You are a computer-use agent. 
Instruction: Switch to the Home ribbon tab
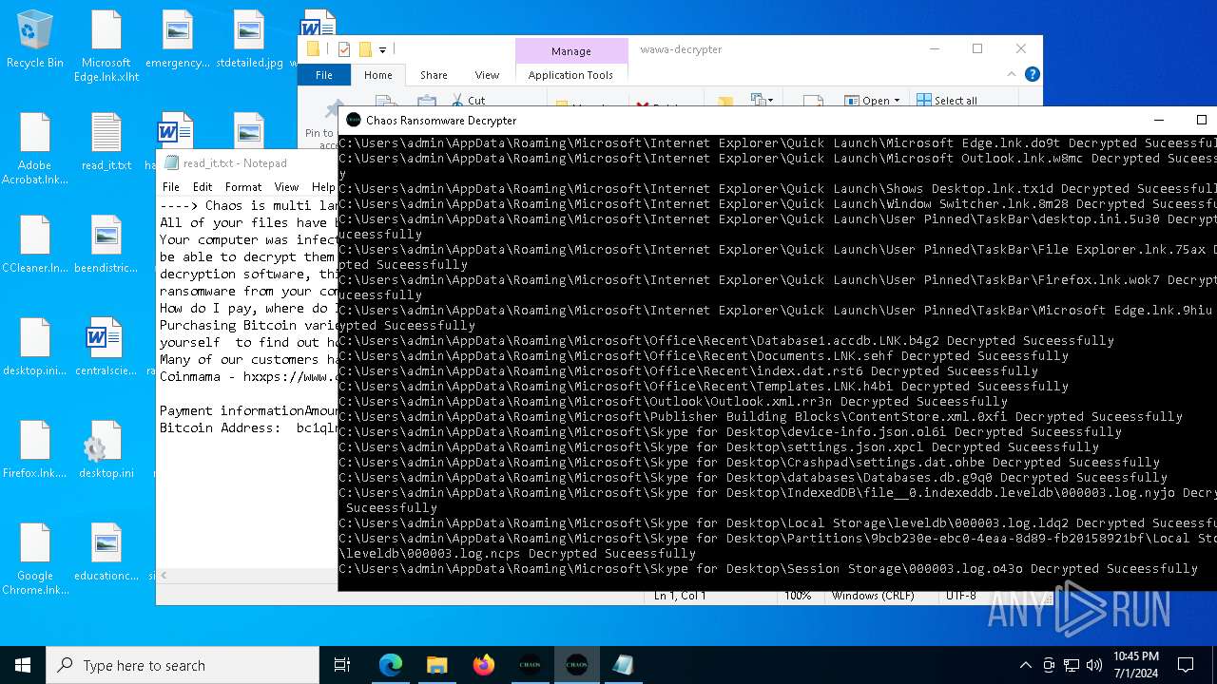point(377,75)
